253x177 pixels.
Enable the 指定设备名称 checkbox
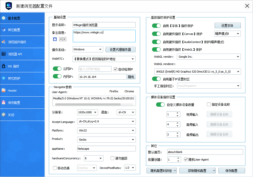pyautogui.click(x=209, y=104)
